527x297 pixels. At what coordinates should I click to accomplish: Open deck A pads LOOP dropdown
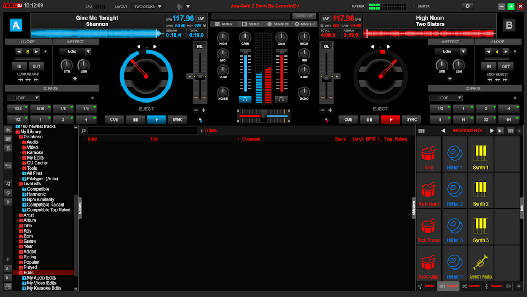(x=23, y=98)
